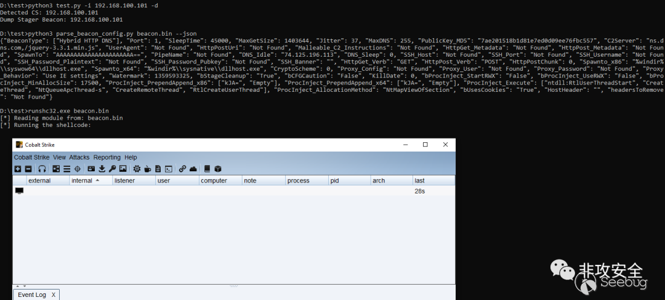Open the Reporting menu
665x300 pixels.
tap(107, 158)
